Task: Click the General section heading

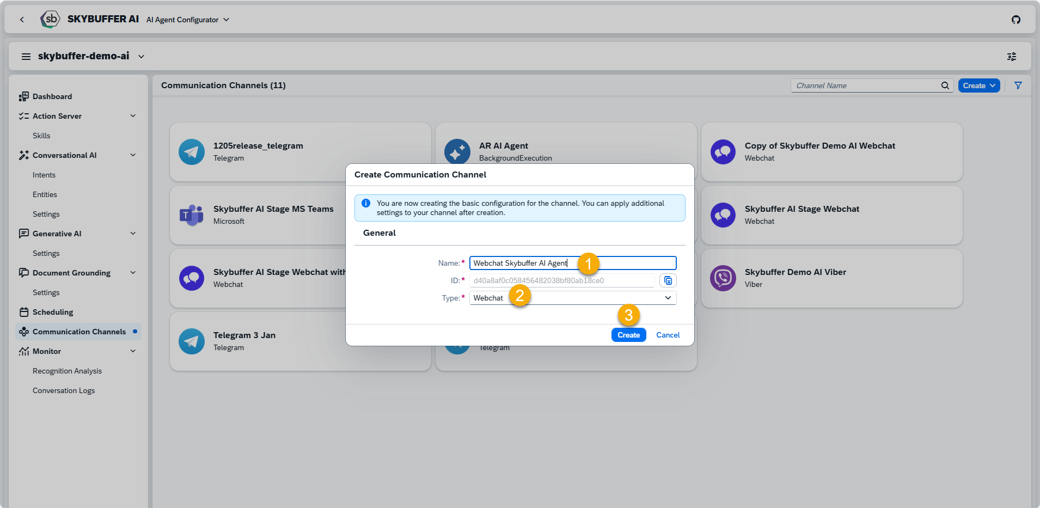Action: coord(380,233)
